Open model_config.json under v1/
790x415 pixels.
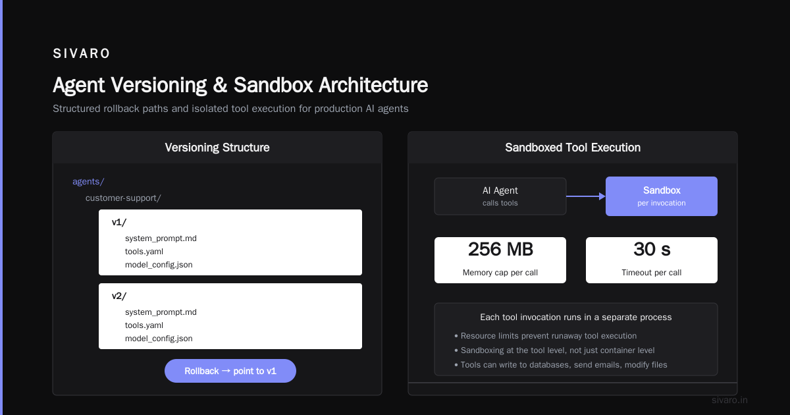tap(159, 265)
